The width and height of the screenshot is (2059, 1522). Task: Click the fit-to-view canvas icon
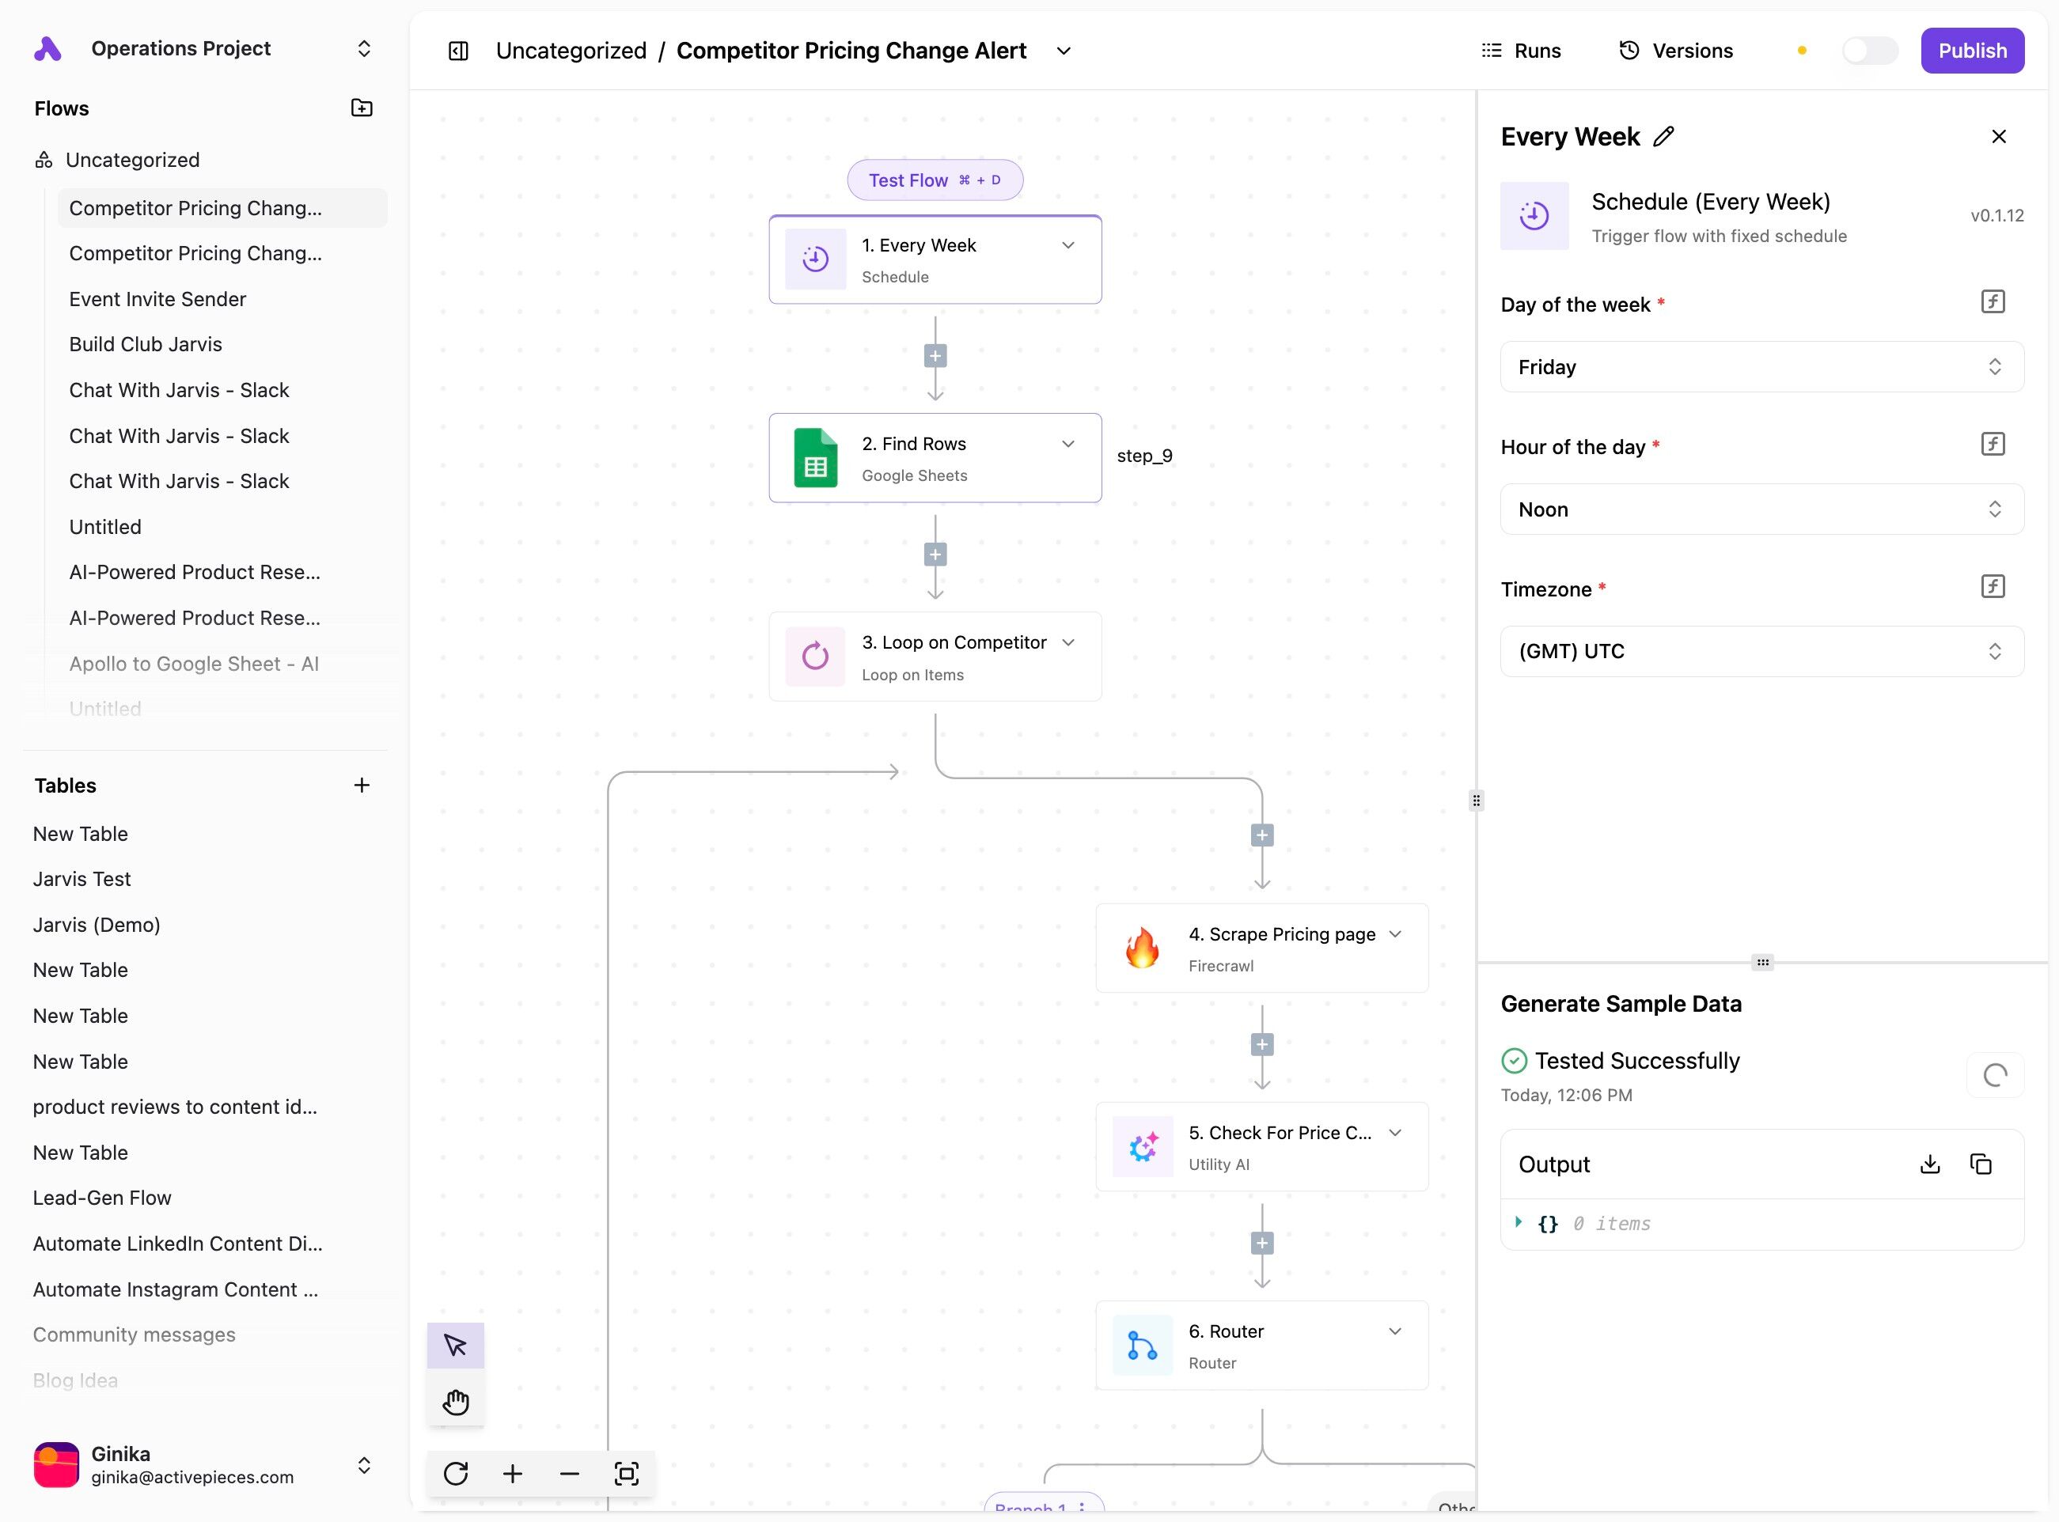[627, 1473]
